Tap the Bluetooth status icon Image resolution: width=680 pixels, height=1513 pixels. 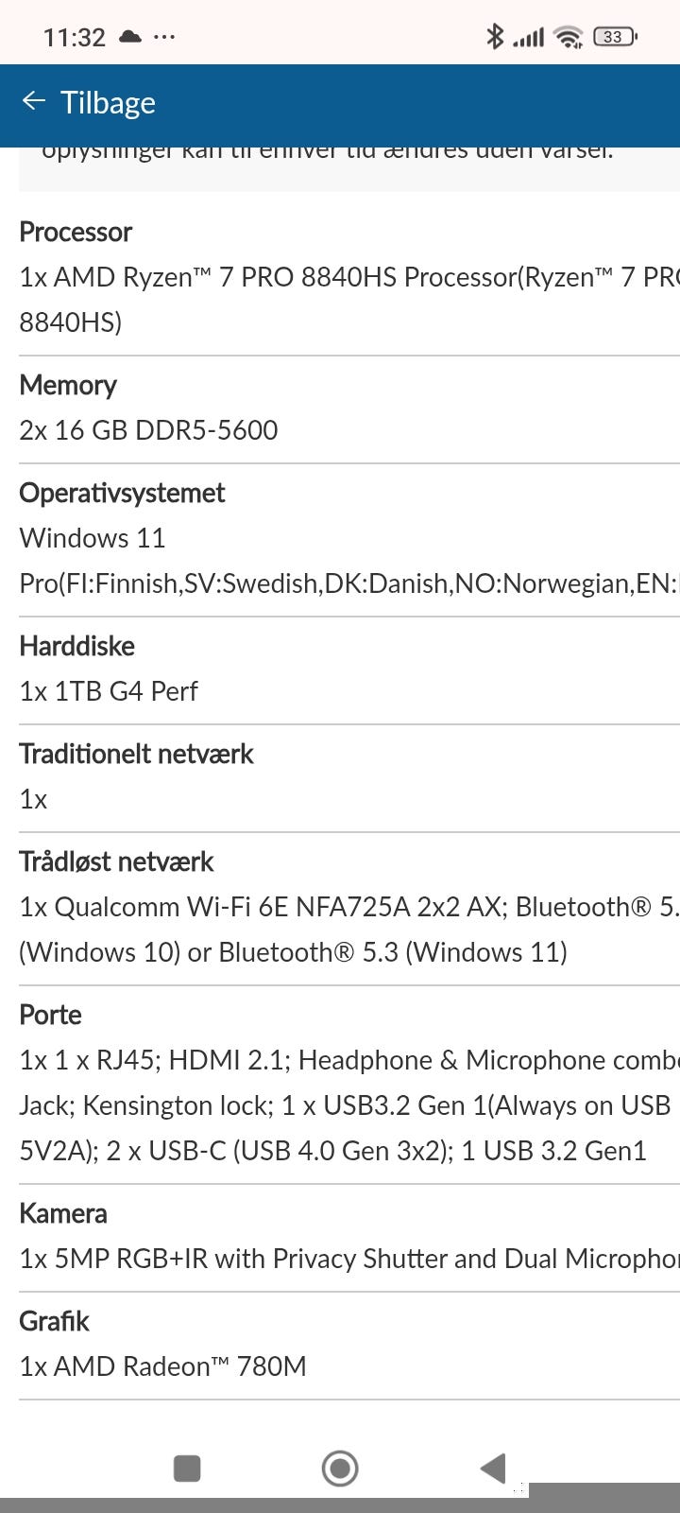(494, 37)
